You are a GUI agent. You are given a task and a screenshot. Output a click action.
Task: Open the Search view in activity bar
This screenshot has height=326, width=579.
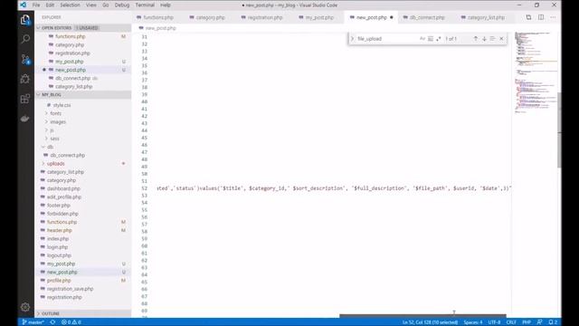click(x=25, y=39)
